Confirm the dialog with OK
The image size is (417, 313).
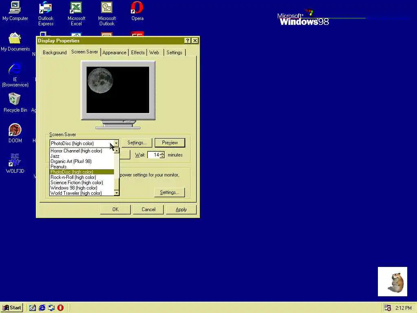click(115, 209)
